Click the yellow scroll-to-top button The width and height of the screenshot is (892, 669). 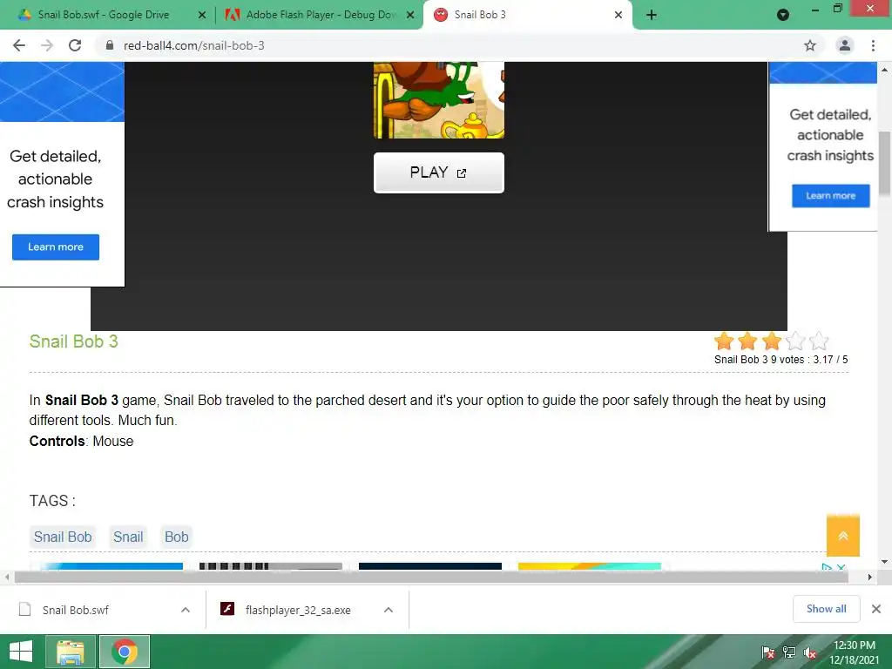(843, 536)
